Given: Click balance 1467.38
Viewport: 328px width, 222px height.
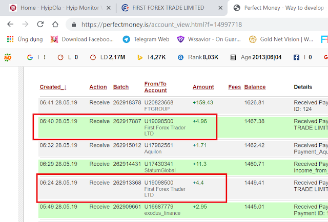Looking at the screenshot, I should pos(254,121).
